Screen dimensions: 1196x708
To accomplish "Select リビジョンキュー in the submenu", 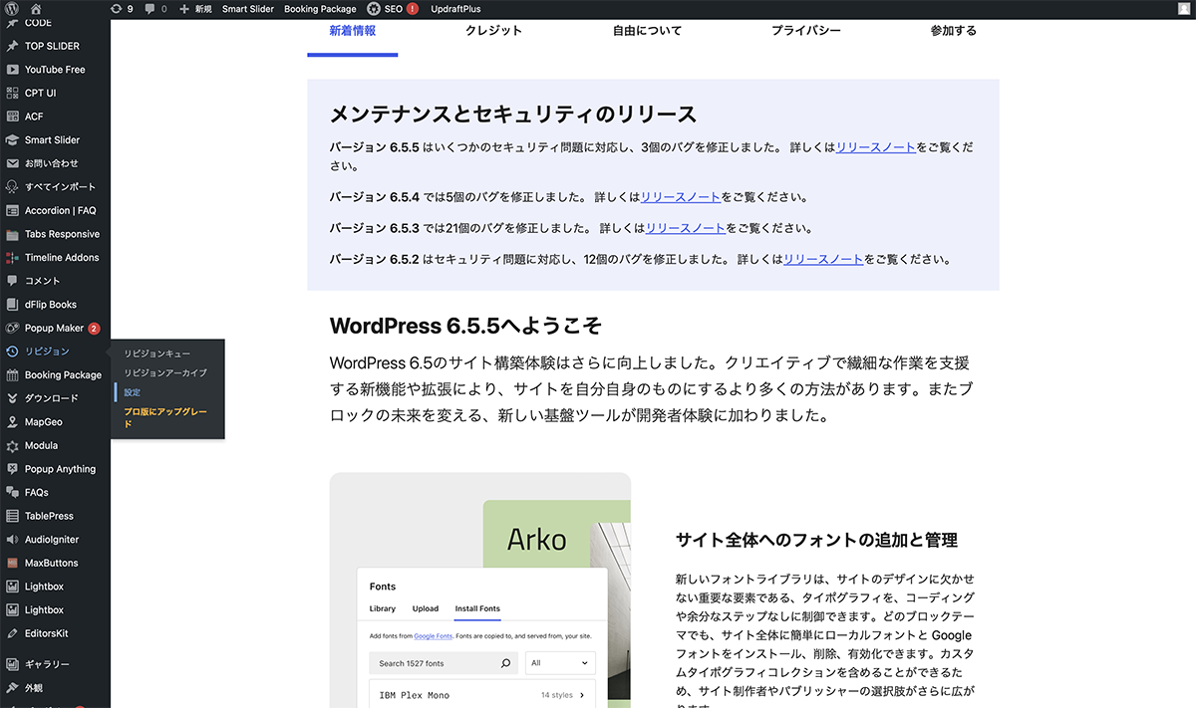I will (x=156, y=354).
